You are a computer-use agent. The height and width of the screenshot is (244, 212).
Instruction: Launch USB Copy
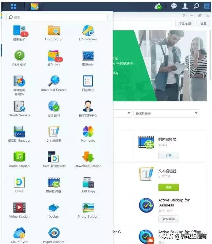[88, 185]
